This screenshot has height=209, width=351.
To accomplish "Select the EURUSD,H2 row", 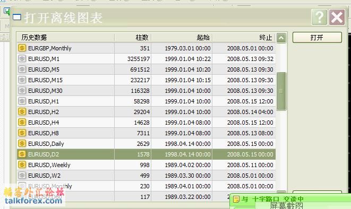I will pos(147,112).
